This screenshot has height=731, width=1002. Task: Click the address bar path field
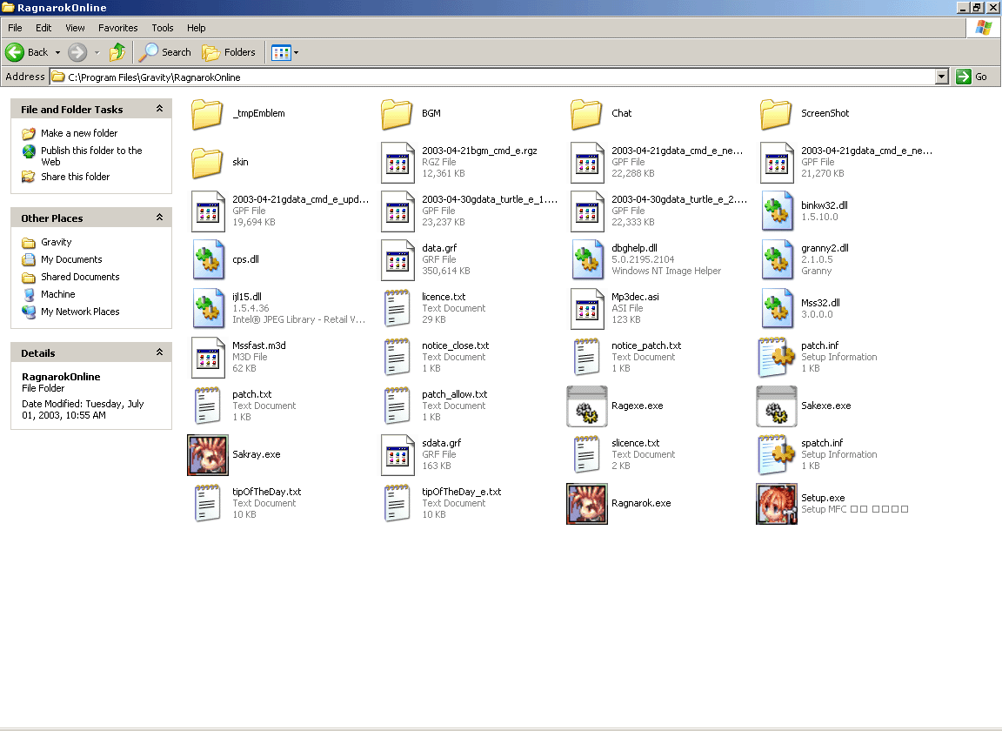pyautogui.click(x=492, y=77)
